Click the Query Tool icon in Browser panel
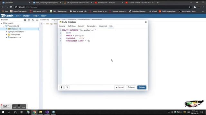Screen dimensions: 206x115 click(x=25, y=20)
